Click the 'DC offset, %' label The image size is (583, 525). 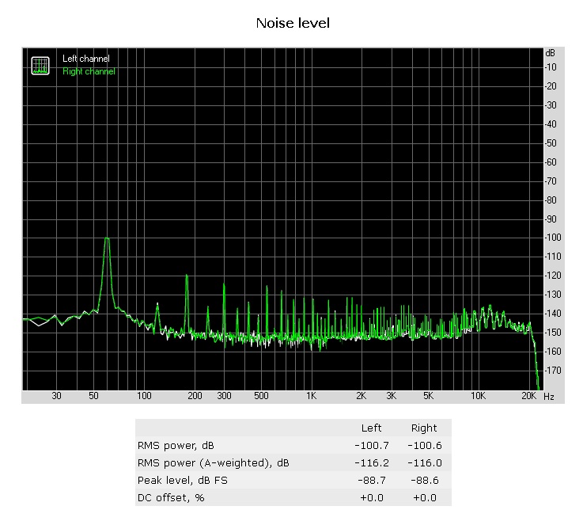[x=171, y=498]
